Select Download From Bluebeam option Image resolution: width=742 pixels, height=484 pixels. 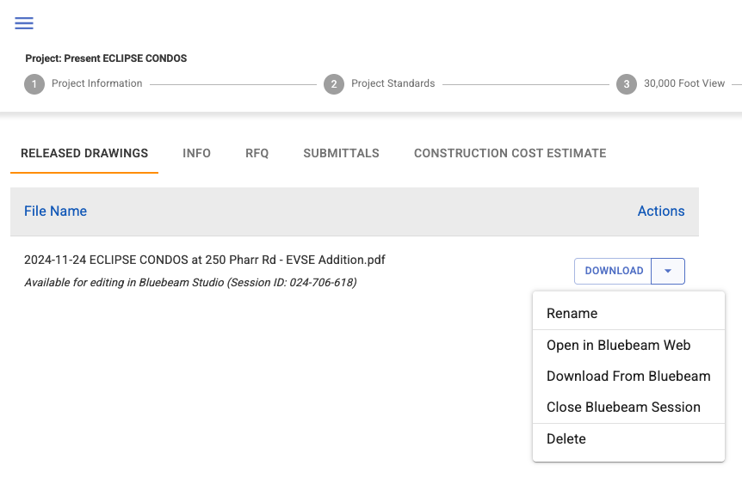tap(628, 377)
